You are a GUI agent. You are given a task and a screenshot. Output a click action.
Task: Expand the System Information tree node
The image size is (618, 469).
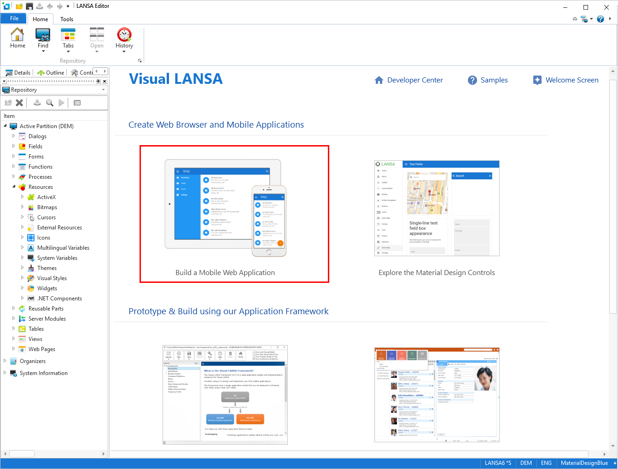tap(5, 373)
